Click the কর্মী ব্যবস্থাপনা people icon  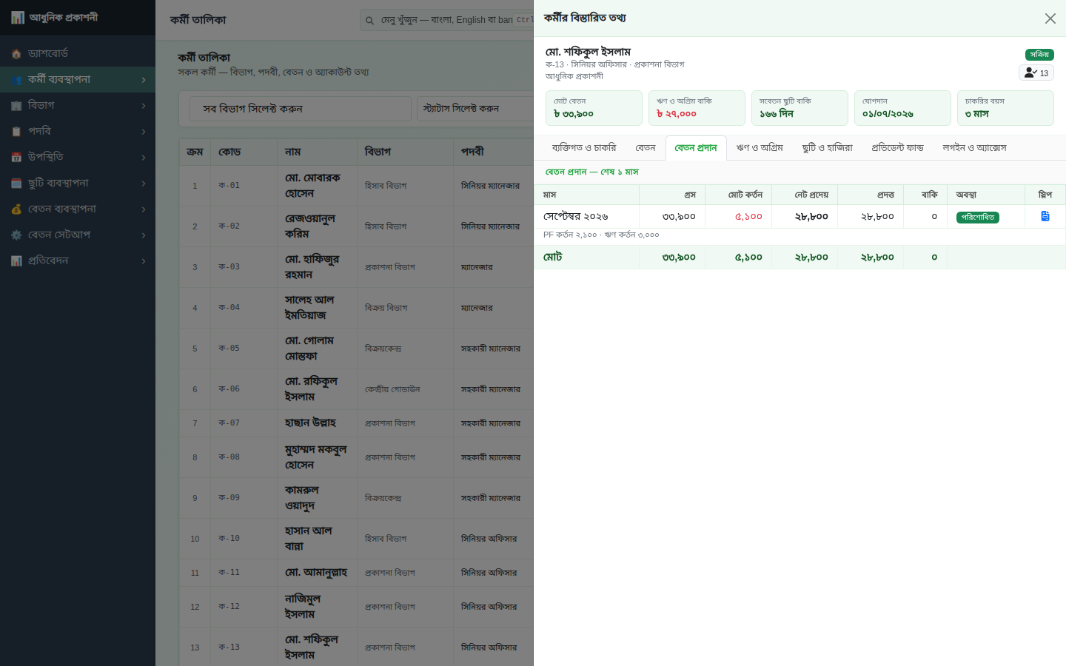(x=16, y=79)
